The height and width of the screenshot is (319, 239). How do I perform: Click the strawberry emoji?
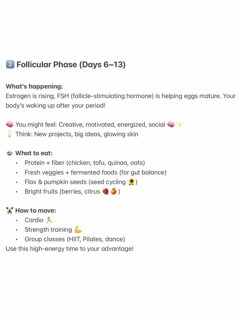pyautogui.click(x=105, y=191)
